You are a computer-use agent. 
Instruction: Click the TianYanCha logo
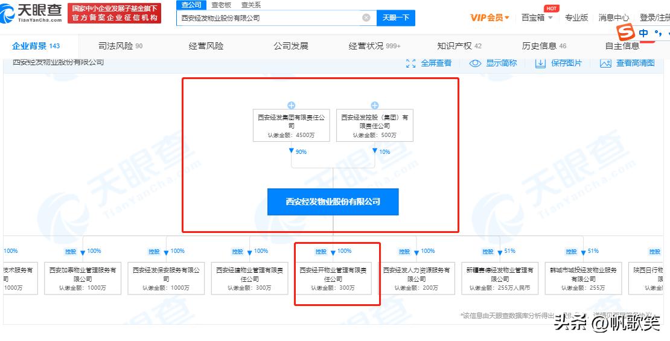[x=31, y=13]
